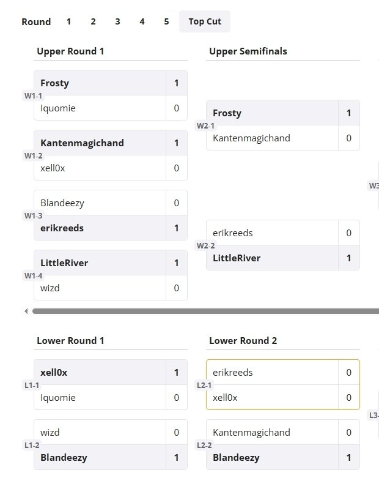Click the L2-2 match label

pos(204,445)
